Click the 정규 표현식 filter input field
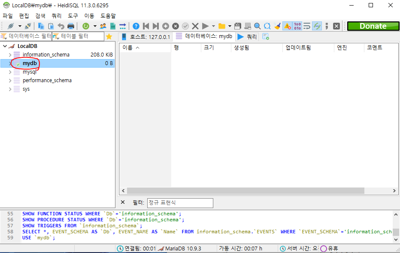 pos(180,203)
